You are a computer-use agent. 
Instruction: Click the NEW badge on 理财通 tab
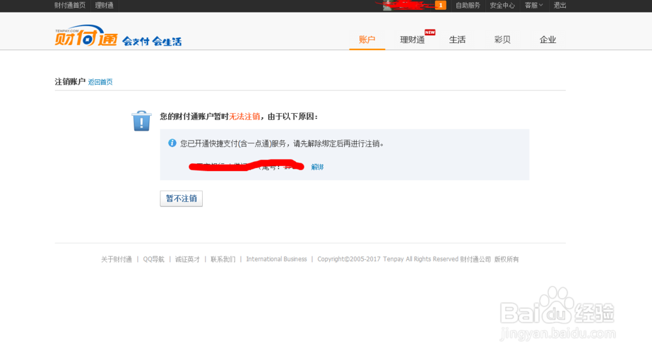pos(430,32)
